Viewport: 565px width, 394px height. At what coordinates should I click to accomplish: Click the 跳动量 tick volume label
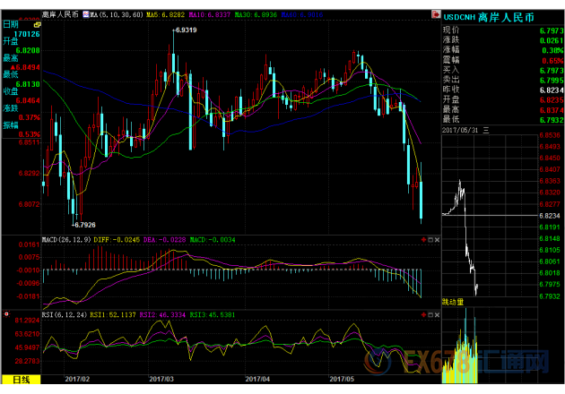[x=453, y=303]
